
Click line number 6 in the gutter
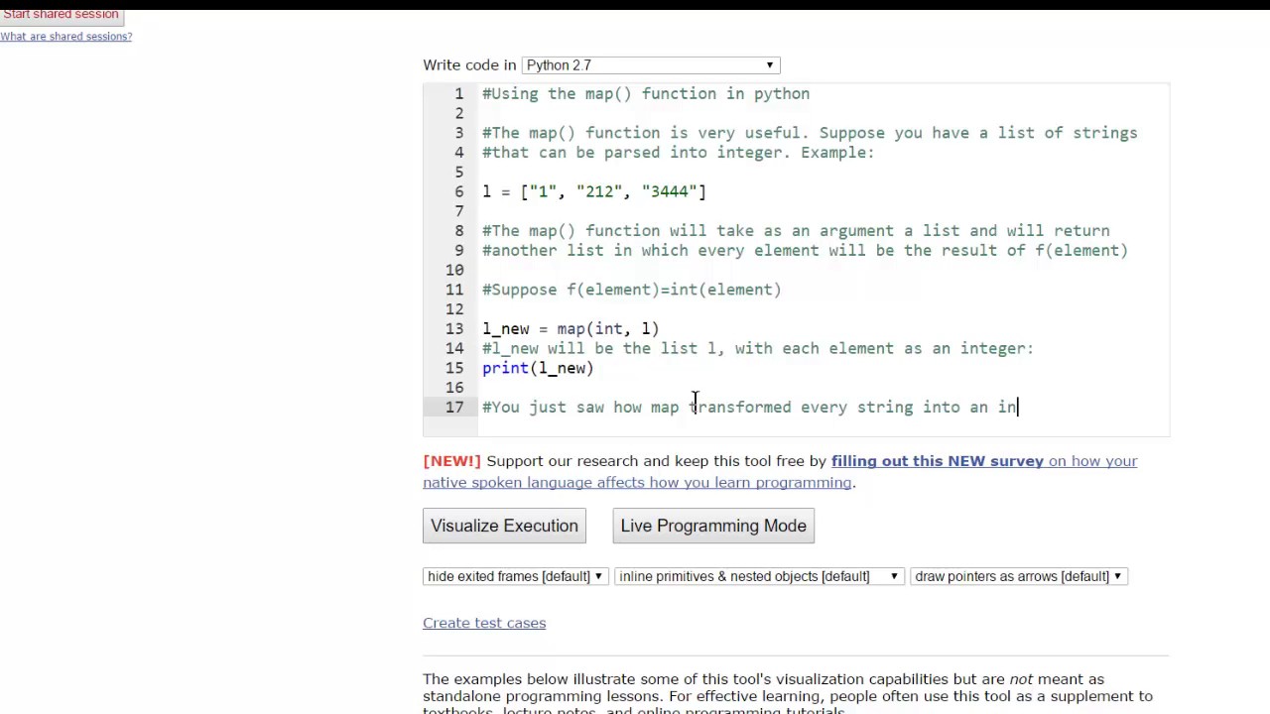click(x=458, y=192)
